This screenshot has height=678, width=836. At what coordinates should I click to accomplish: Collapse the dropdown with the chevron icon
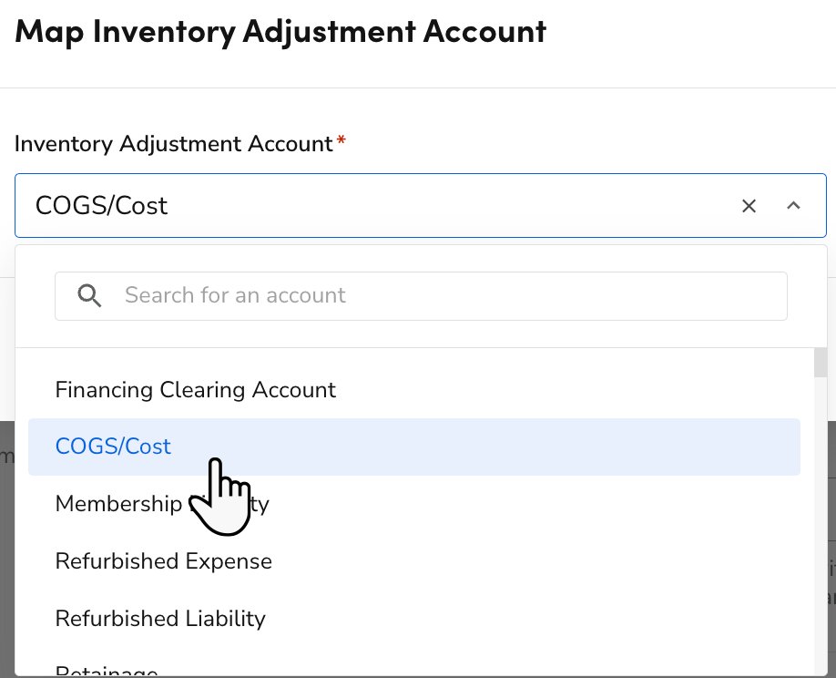[x=793, y=206]
